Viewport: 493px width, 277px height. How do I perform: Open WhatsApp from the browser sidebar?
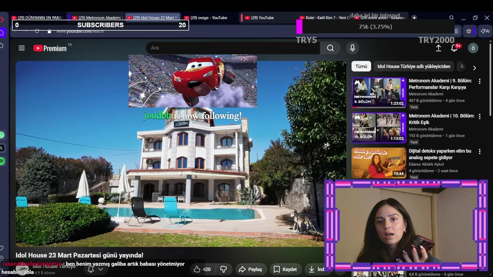pyautogui.click(x=2, y=135)
